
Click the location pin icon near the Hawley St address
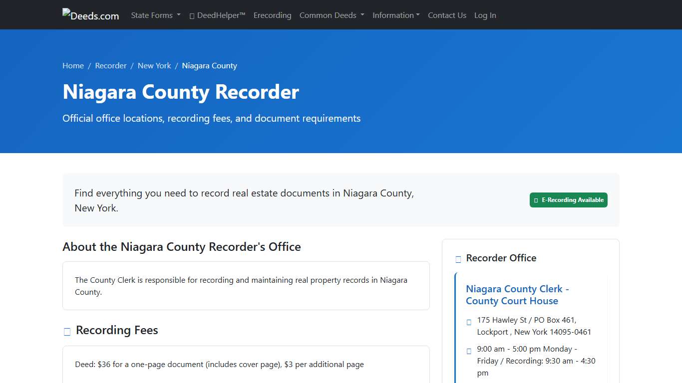pyautogui.click(x=468, y=322)
